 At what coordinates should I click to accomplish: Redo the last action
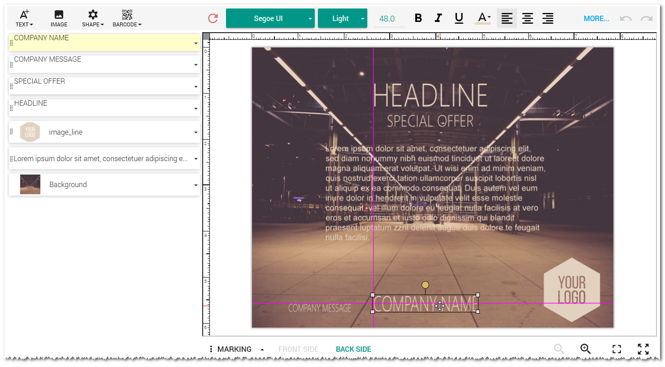[646, 18]
